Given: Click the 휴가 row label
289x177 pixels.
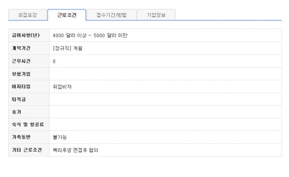Looking at the screenshot, I should (16, 112).
